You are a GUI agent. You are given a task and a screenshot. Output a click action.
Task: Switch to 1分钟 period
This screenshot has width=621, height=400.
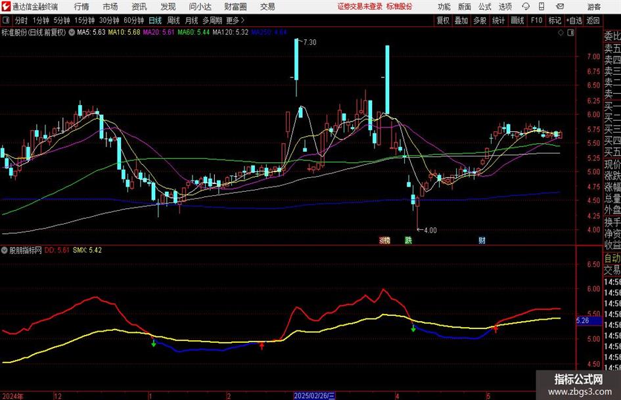point(41,20)
